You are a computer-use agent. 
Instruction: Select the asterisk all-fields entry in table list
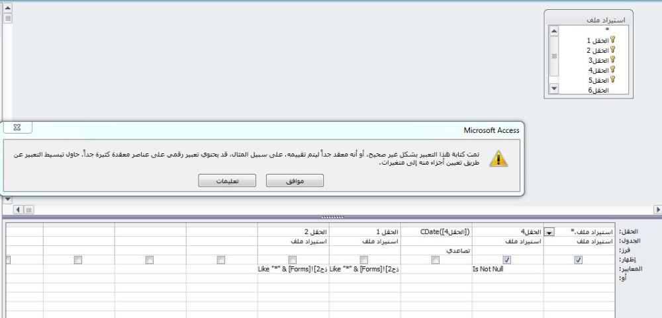pyautogui.click(x=606, y=30)
